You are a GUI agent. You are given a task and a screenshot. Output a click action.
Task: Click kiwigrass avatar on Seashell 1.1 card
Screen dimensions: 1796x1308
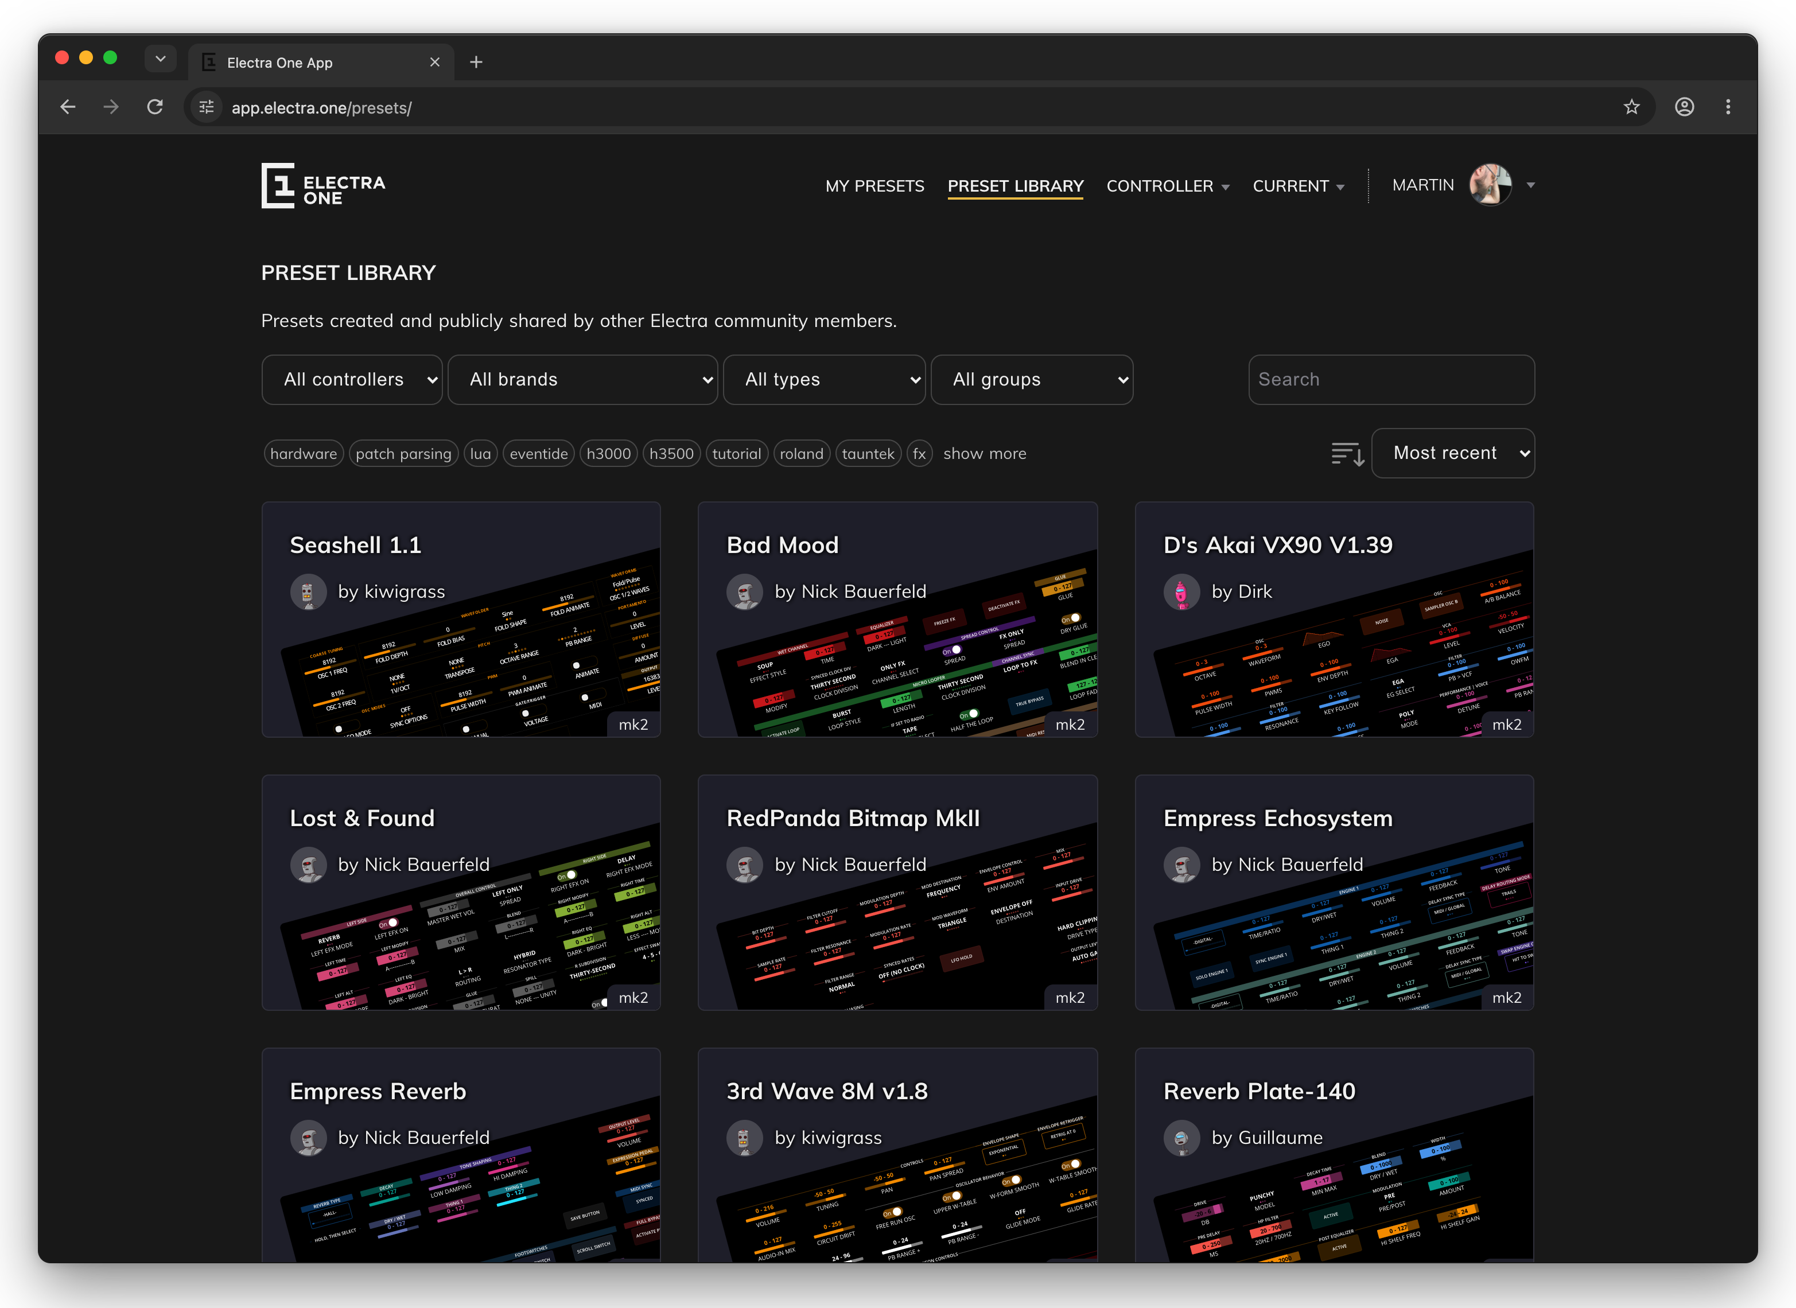point(308,591)
